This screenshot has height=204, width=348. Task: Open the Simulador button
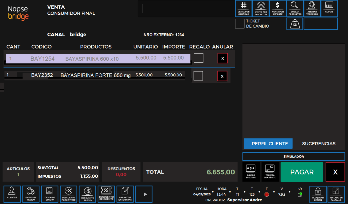coord(294,156)
